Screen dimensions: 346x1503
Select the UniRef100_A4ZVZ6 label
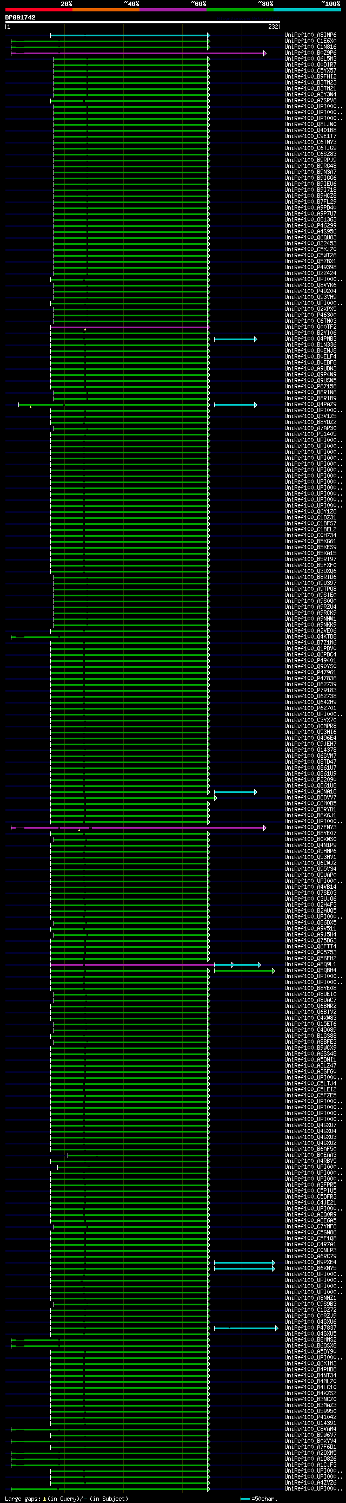point(310,1483)
